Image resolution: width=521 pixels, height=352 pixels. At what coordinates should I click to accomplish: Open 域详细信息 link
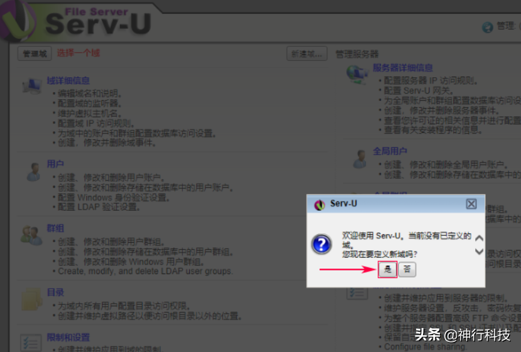[x=68, y=80]
